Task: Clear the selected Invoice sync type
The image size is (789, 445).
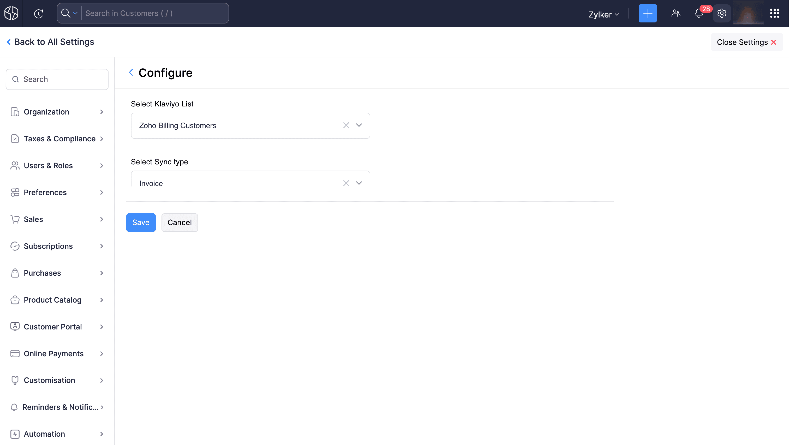Action: [346, 183]
